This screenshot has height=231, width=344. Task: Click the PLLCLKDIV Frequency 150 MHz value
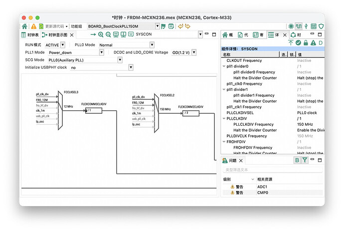[305, 124]
